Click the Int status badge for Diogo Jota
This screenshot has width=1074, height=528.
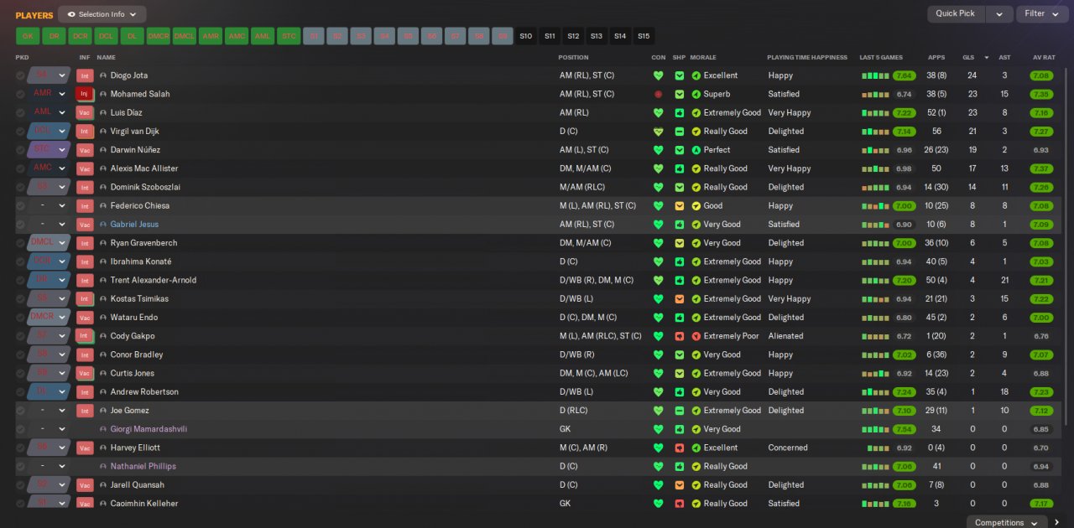pyautogui.click(x=84, y=75)
